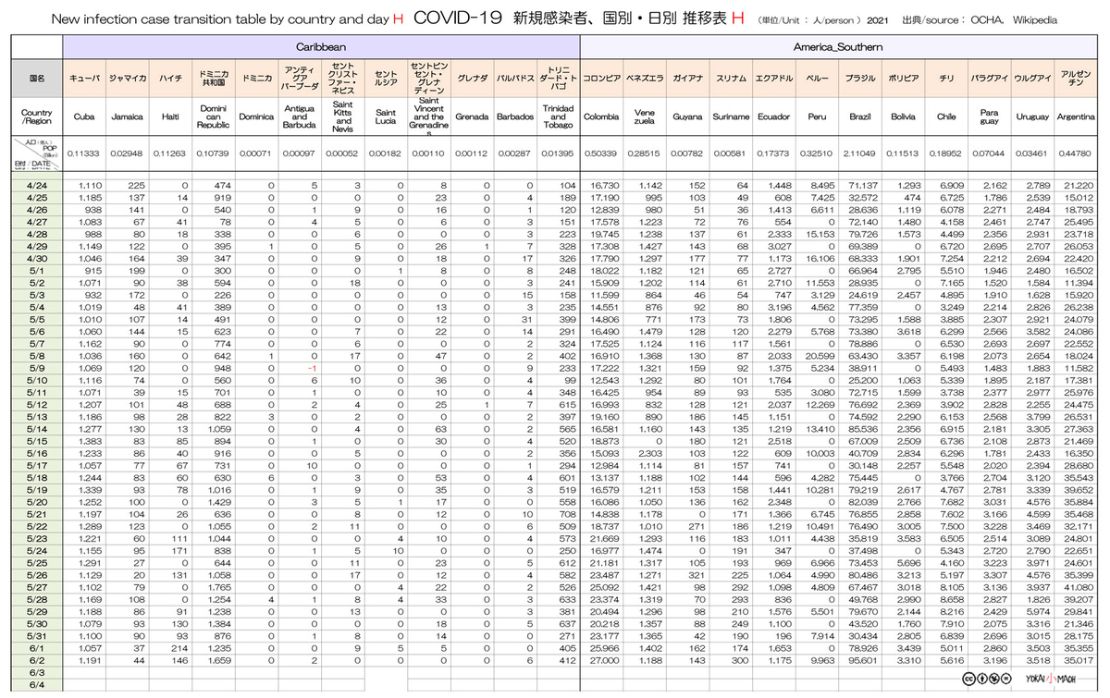
Task: Select the empty 6/4 date row label
Action: (37, 684)
